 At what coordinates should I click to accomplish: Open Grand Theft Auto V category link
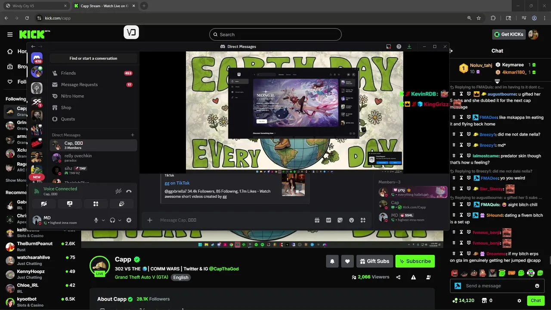tap(142, 277)
